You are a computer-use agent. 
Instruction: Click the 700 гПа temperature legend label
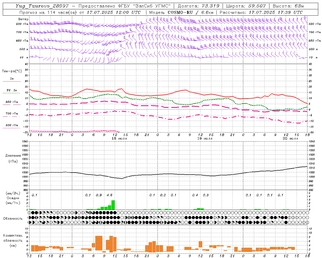[x=12, y=113]
